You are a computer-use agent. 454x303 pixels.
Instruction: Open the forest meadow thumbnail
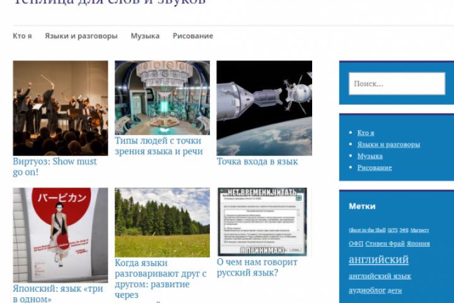[162, 222]
